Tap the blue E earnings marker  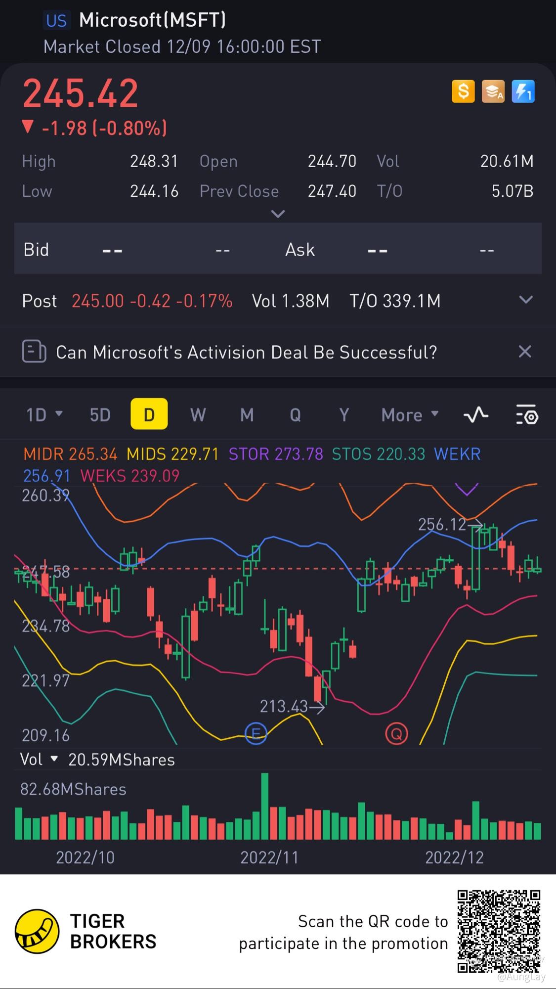[x=256, y=733]
